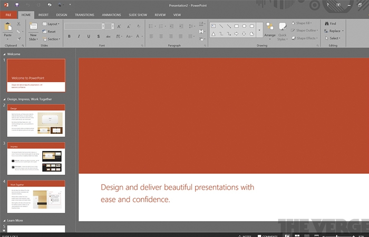Select the Impress slide 3 thumbnail
The height and width of the screenshot is (237, 369).
(36, 159)
